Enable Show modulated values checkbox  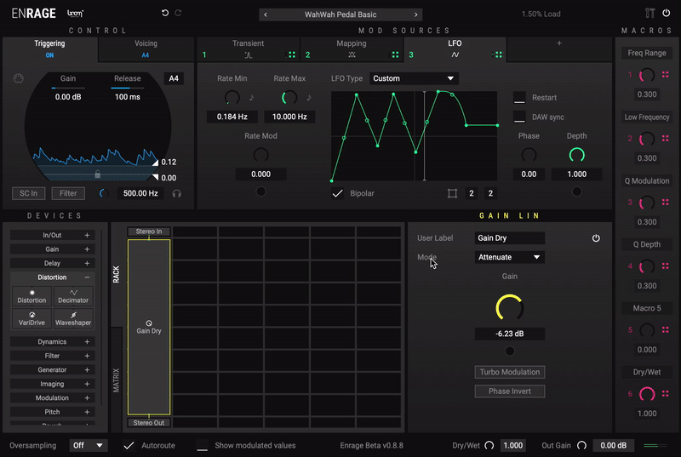(203, 445)
